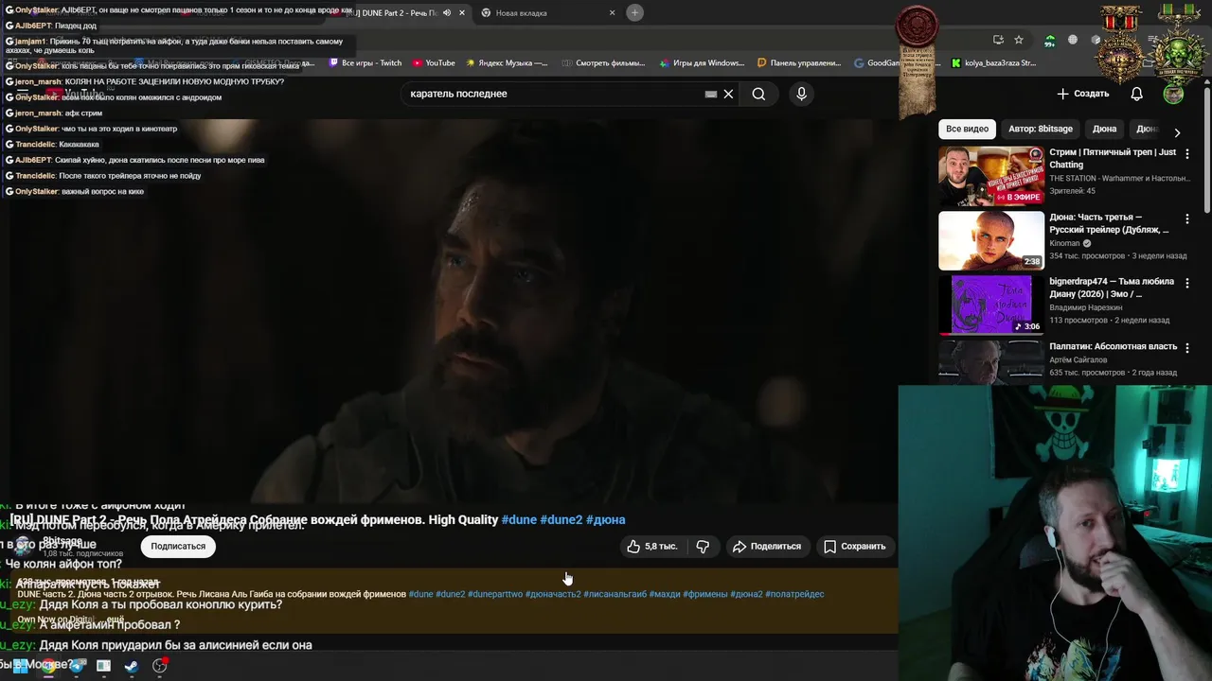Open the #duneparttwo hashtag in description
Image resolution: width=1212 pixels, height=681 pixels.
[495, 594]
